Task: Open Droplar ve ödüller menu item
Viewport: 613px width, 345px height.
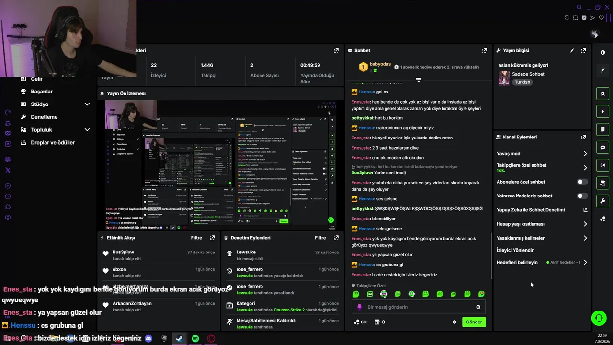Action: tap(53, 143)
